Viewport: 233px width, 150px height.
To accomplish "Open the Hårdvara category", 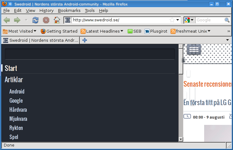I will tap(18, 110).
